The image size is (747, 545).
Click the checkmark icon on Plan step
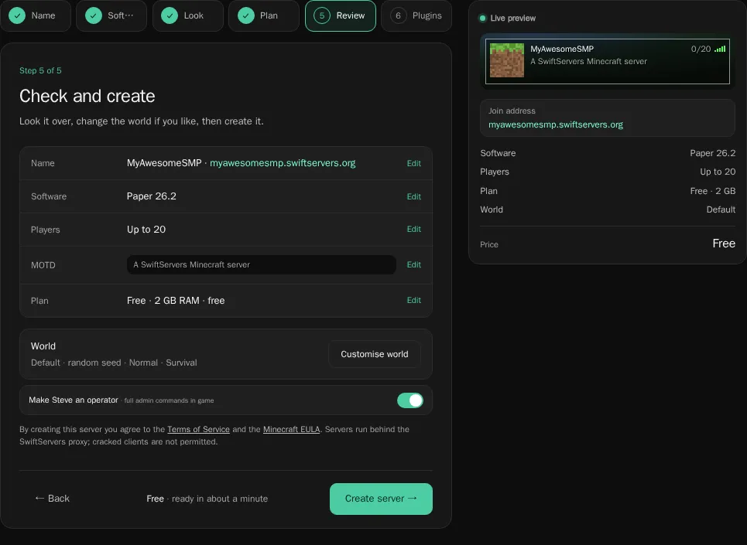click(246, 15)
